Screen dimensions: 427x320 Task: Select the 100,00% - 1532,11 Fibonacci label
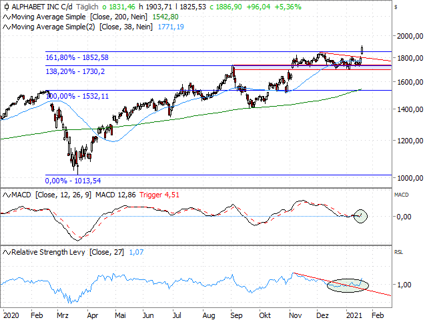(77, 96)
